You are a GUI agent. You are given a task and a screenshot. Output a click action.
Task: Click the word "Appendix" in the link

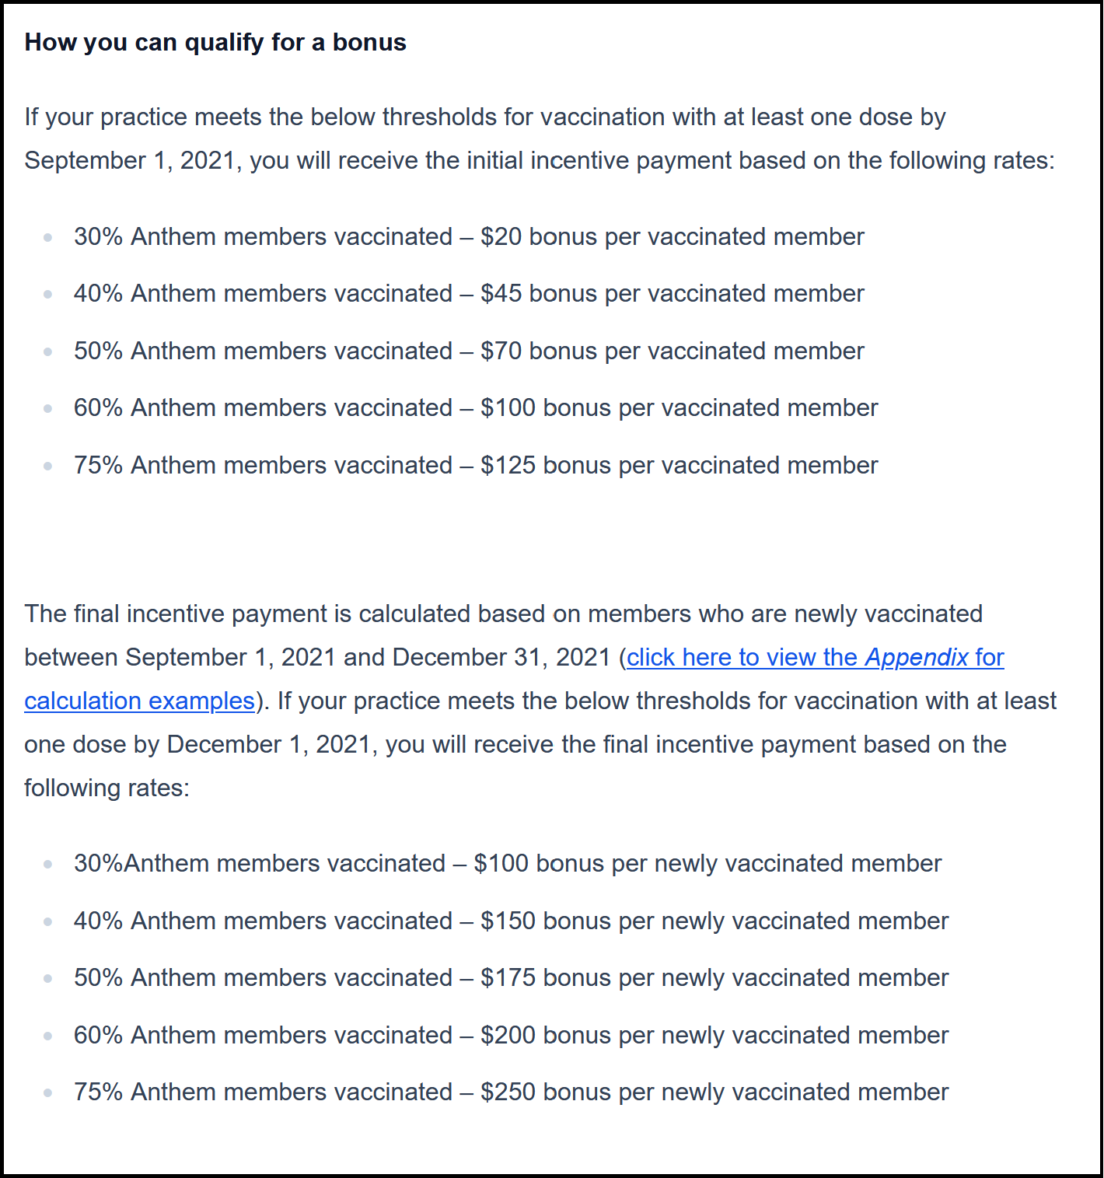tap(917, 658)
